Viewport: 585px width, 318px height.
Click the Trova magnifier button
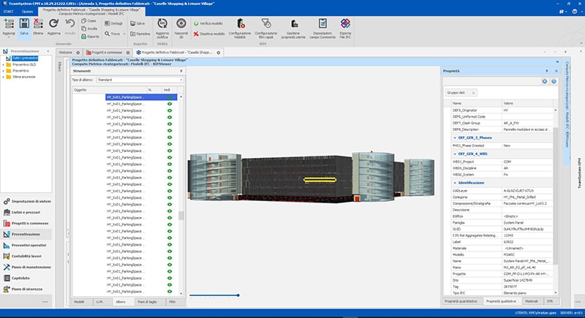click(113, 34)
